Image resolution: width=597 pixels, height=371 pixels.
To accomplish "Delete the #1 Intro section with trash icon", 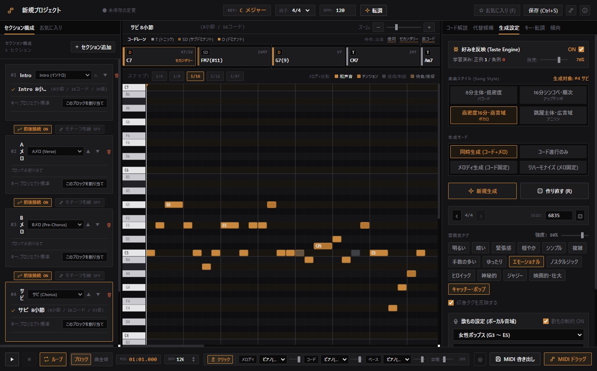I will (116, 75).
